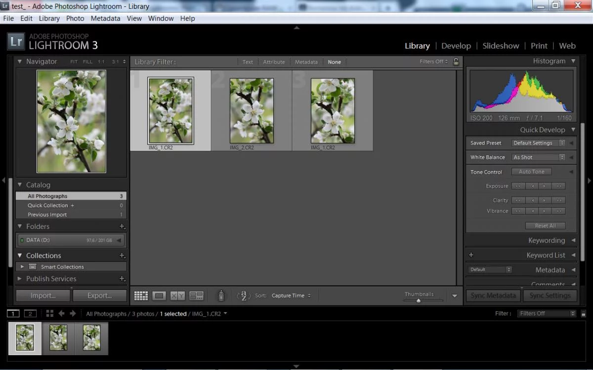
Task: Adjust the Thumbnails size slider
Action: (x=419, y=300)
